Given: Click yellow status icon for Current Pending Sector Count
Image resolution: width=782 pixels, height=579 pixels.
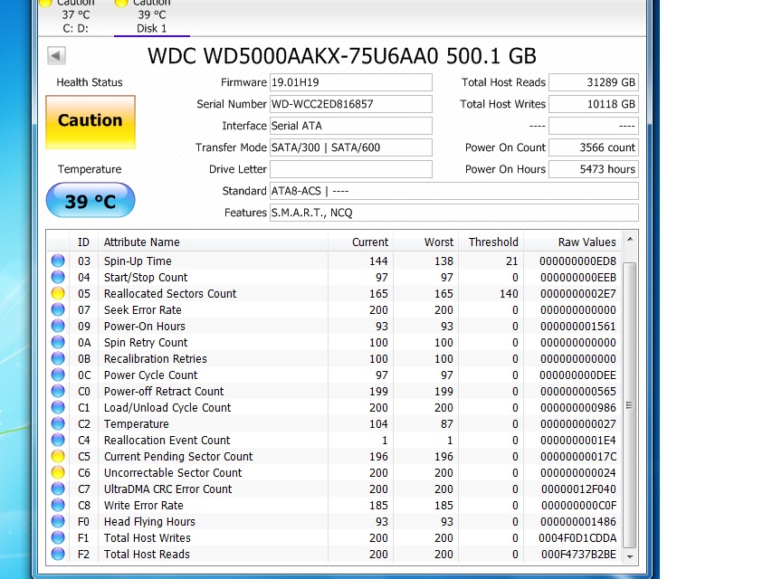Looking at the screenshot, I should click(58, 456).
